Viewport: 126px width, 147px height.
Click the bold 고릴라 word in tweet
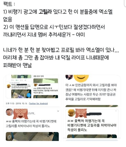point(45,12)
